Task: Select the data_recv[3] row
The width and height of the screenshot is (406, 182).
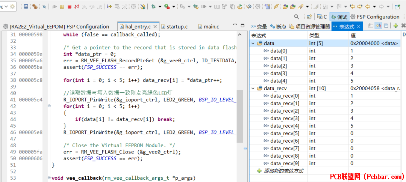Action: 326,119
